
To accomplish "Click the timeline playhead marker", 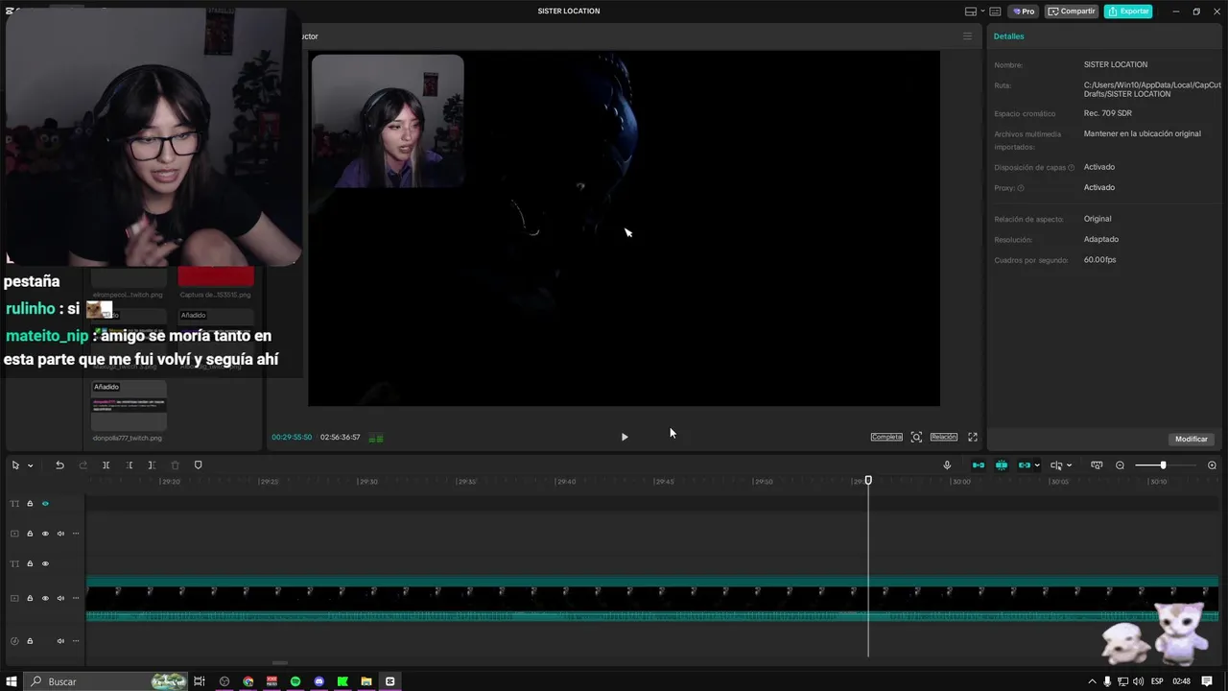I will pyautogui.click(x=868, y=480).
